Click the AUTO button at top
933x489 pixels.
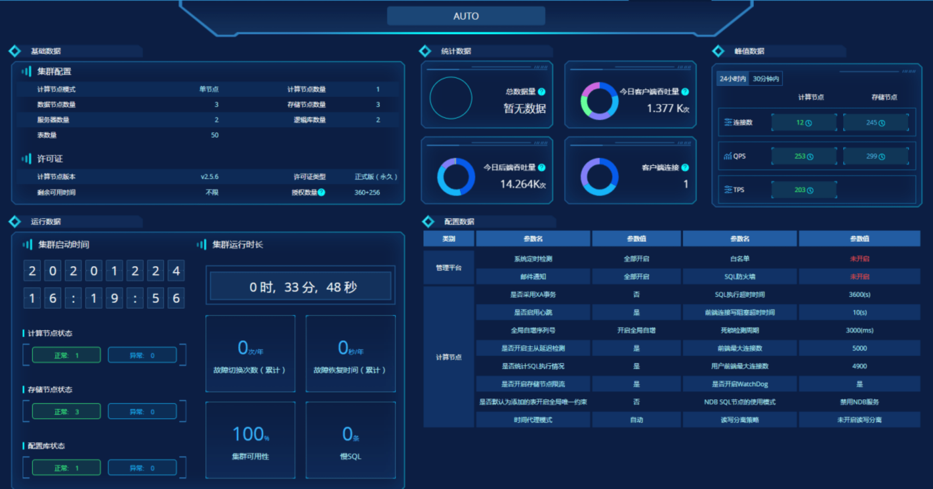point(466,16)
